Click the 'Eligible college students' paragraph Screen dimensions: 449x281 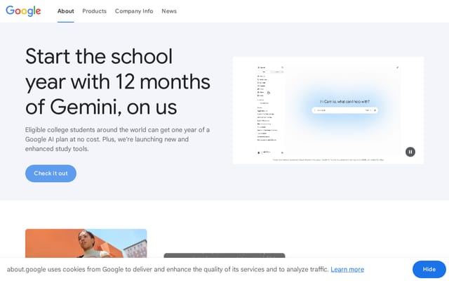tap(117, 139)
